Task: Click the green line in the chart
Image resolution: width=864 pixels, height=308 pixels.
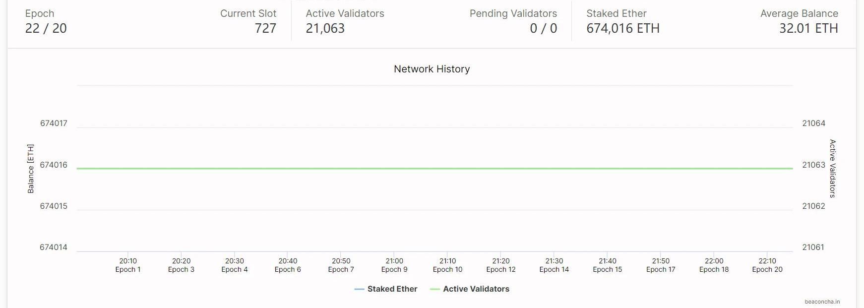Action: 434,169
